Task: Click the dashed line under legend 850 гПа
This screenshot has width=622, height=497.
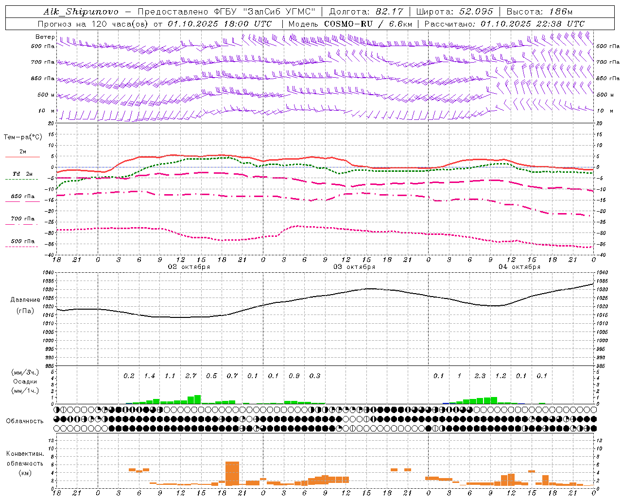Action: click(x=22, y=201)
